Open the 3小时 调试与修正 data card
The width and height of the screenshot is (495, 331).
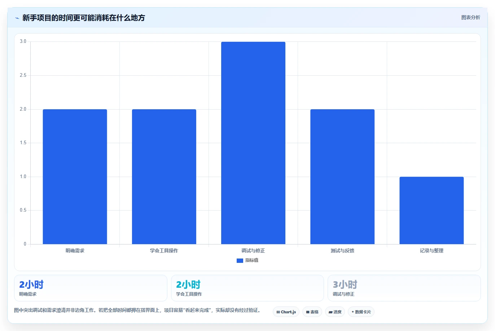click(x=404, y=288)
